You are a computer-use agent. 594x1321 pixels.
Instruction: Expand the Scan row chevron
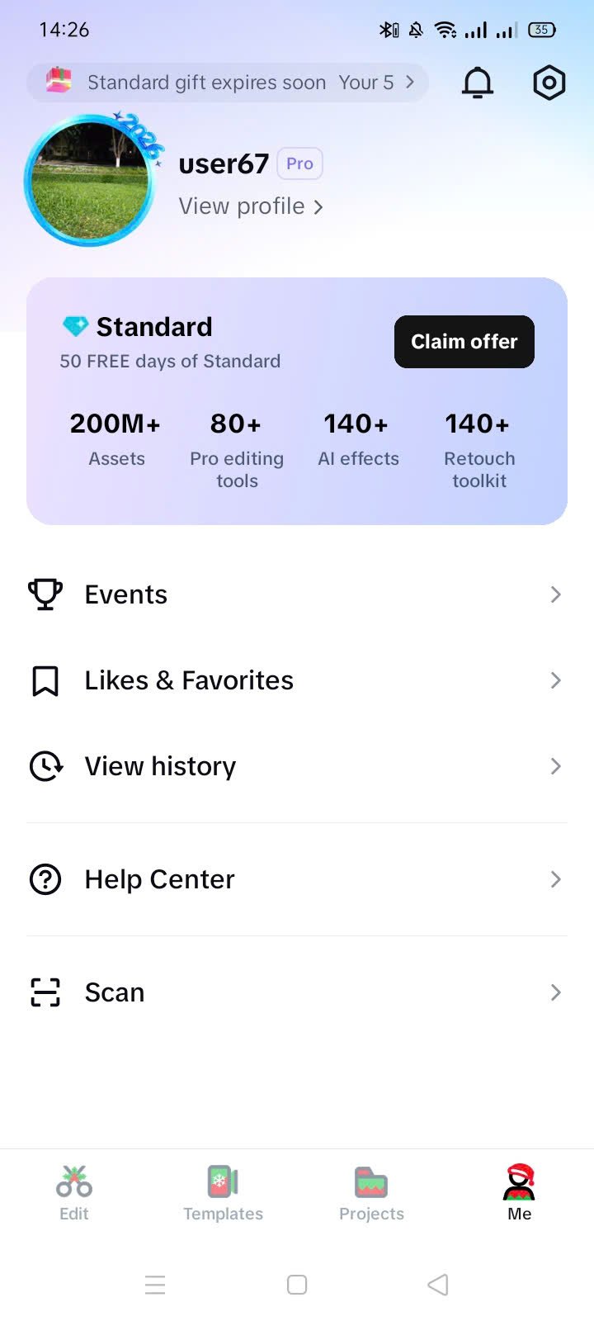click(555, 992)
